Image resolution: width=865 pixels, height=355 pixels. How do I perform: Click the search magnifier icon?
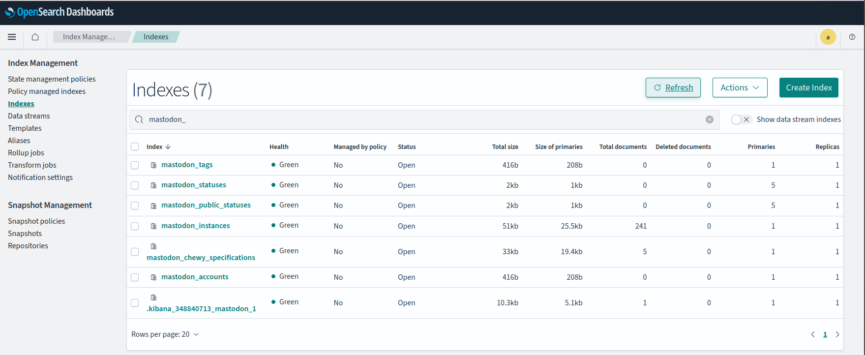139,119
